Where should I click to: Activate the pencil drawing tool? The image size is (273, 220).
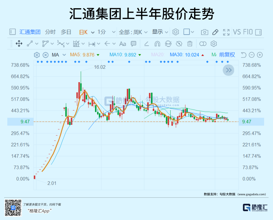(215, 32)
